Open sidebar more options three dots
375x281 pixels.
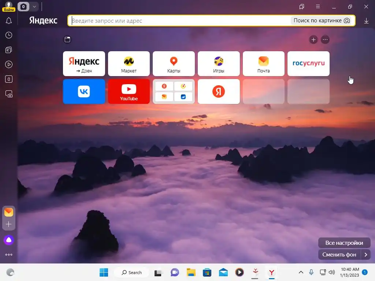tap(9, 255)
